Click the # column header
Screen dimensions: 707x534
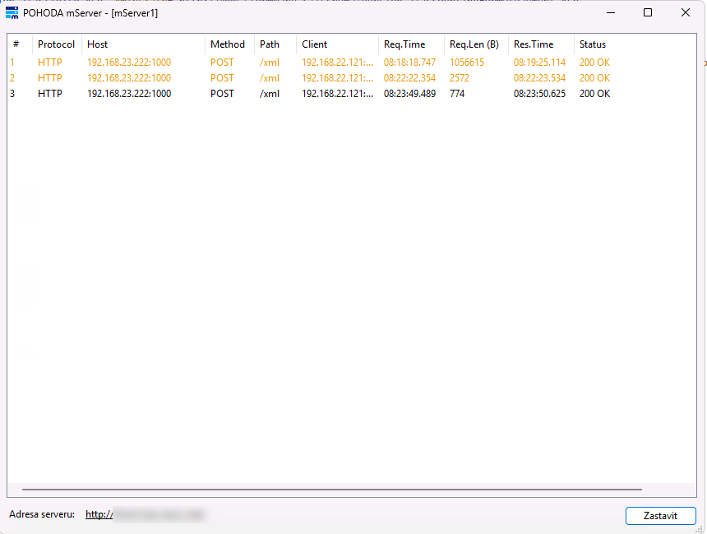coord(16,44)
